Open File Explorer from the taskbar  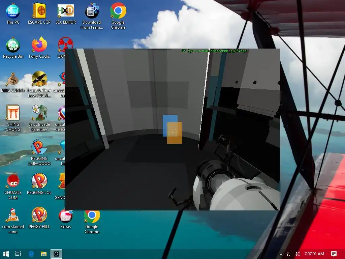(44, 254)
